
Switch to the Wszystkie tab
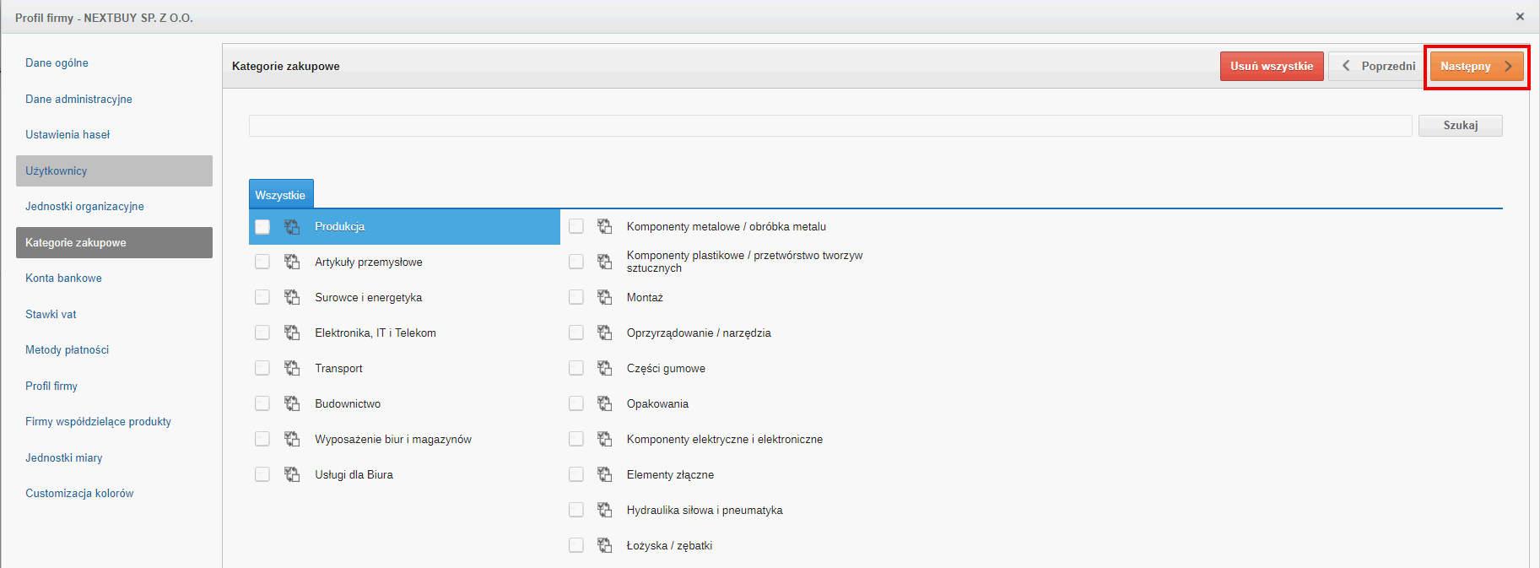tap(280, 195)
